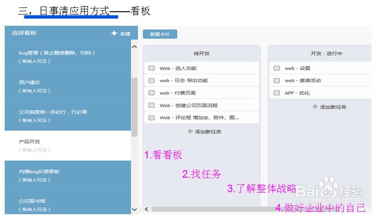The height and width of the screenshot is (217, 385).
Task: Tick checkbox for web - 邀请活动
Action: coord(276,80)
